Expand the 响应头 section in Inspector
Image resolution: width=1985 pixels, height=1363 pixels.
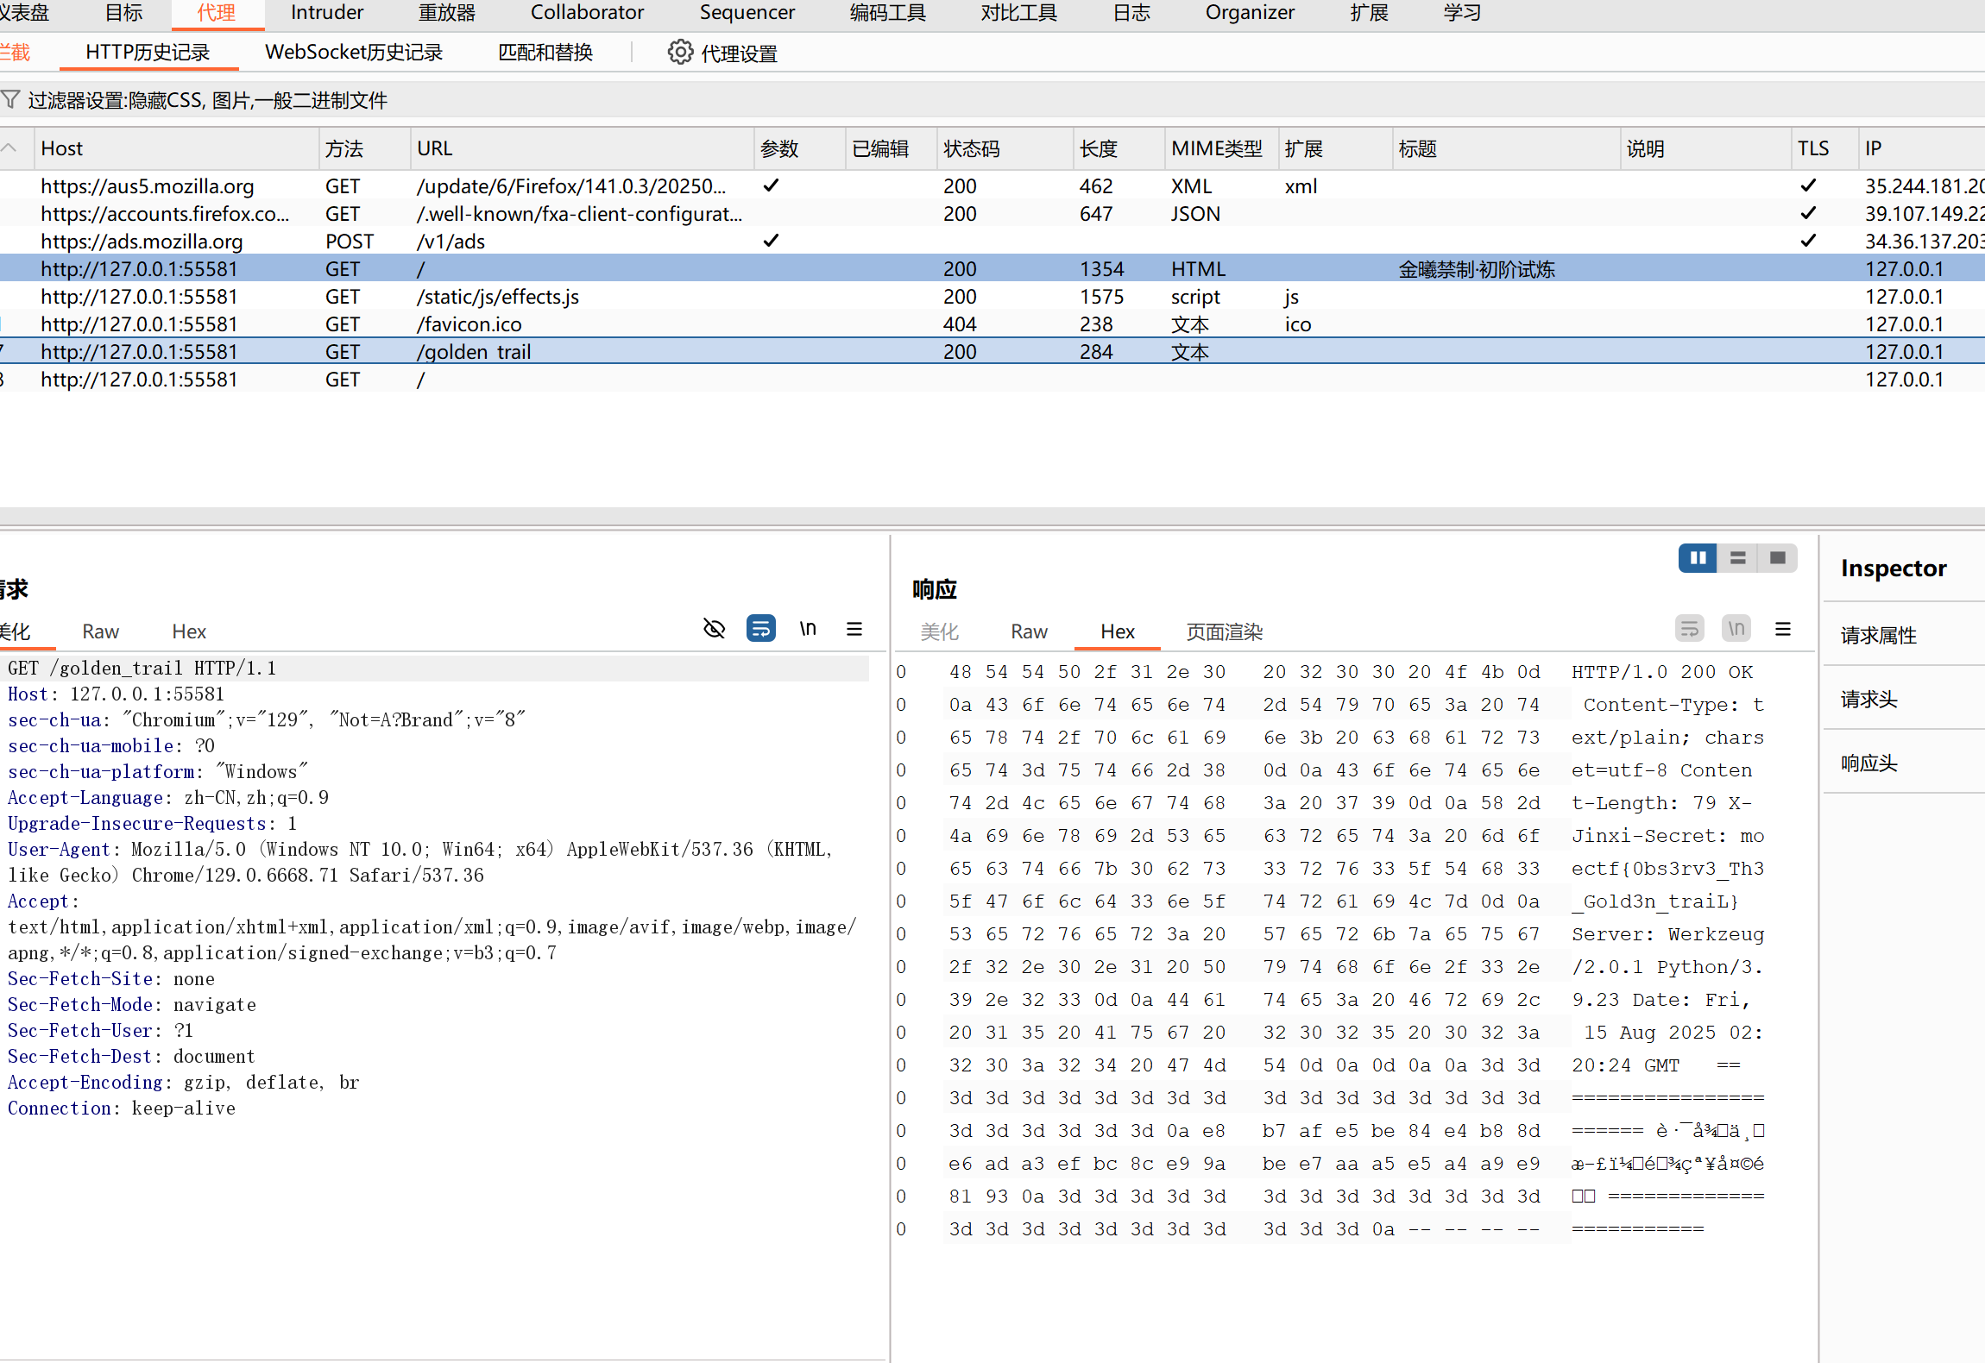(1869, 763)
